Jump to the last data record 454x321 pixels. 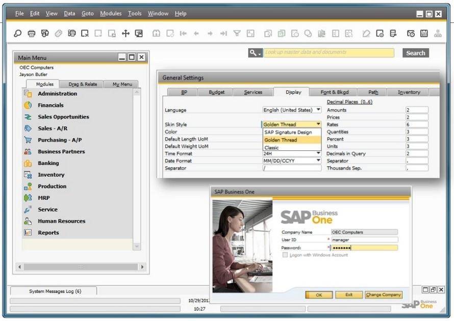pyautogui.click(x=223, y=34)
